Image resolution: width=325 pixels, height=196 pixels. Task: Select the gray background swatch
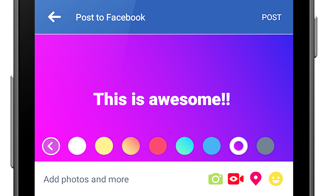pos(265,146)
